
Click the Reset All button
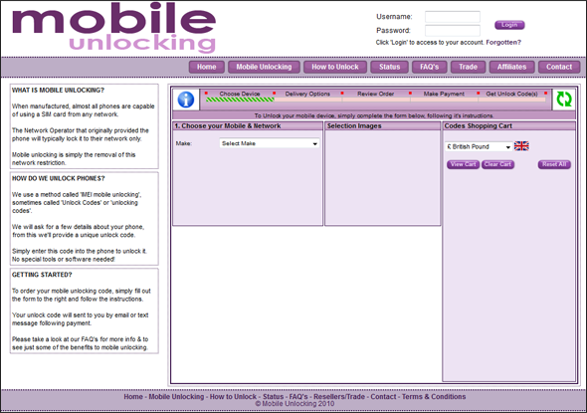pos(554,164)
